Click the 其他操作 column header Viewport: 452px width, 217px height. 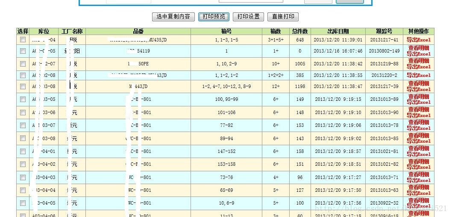(x=419, y=32)
